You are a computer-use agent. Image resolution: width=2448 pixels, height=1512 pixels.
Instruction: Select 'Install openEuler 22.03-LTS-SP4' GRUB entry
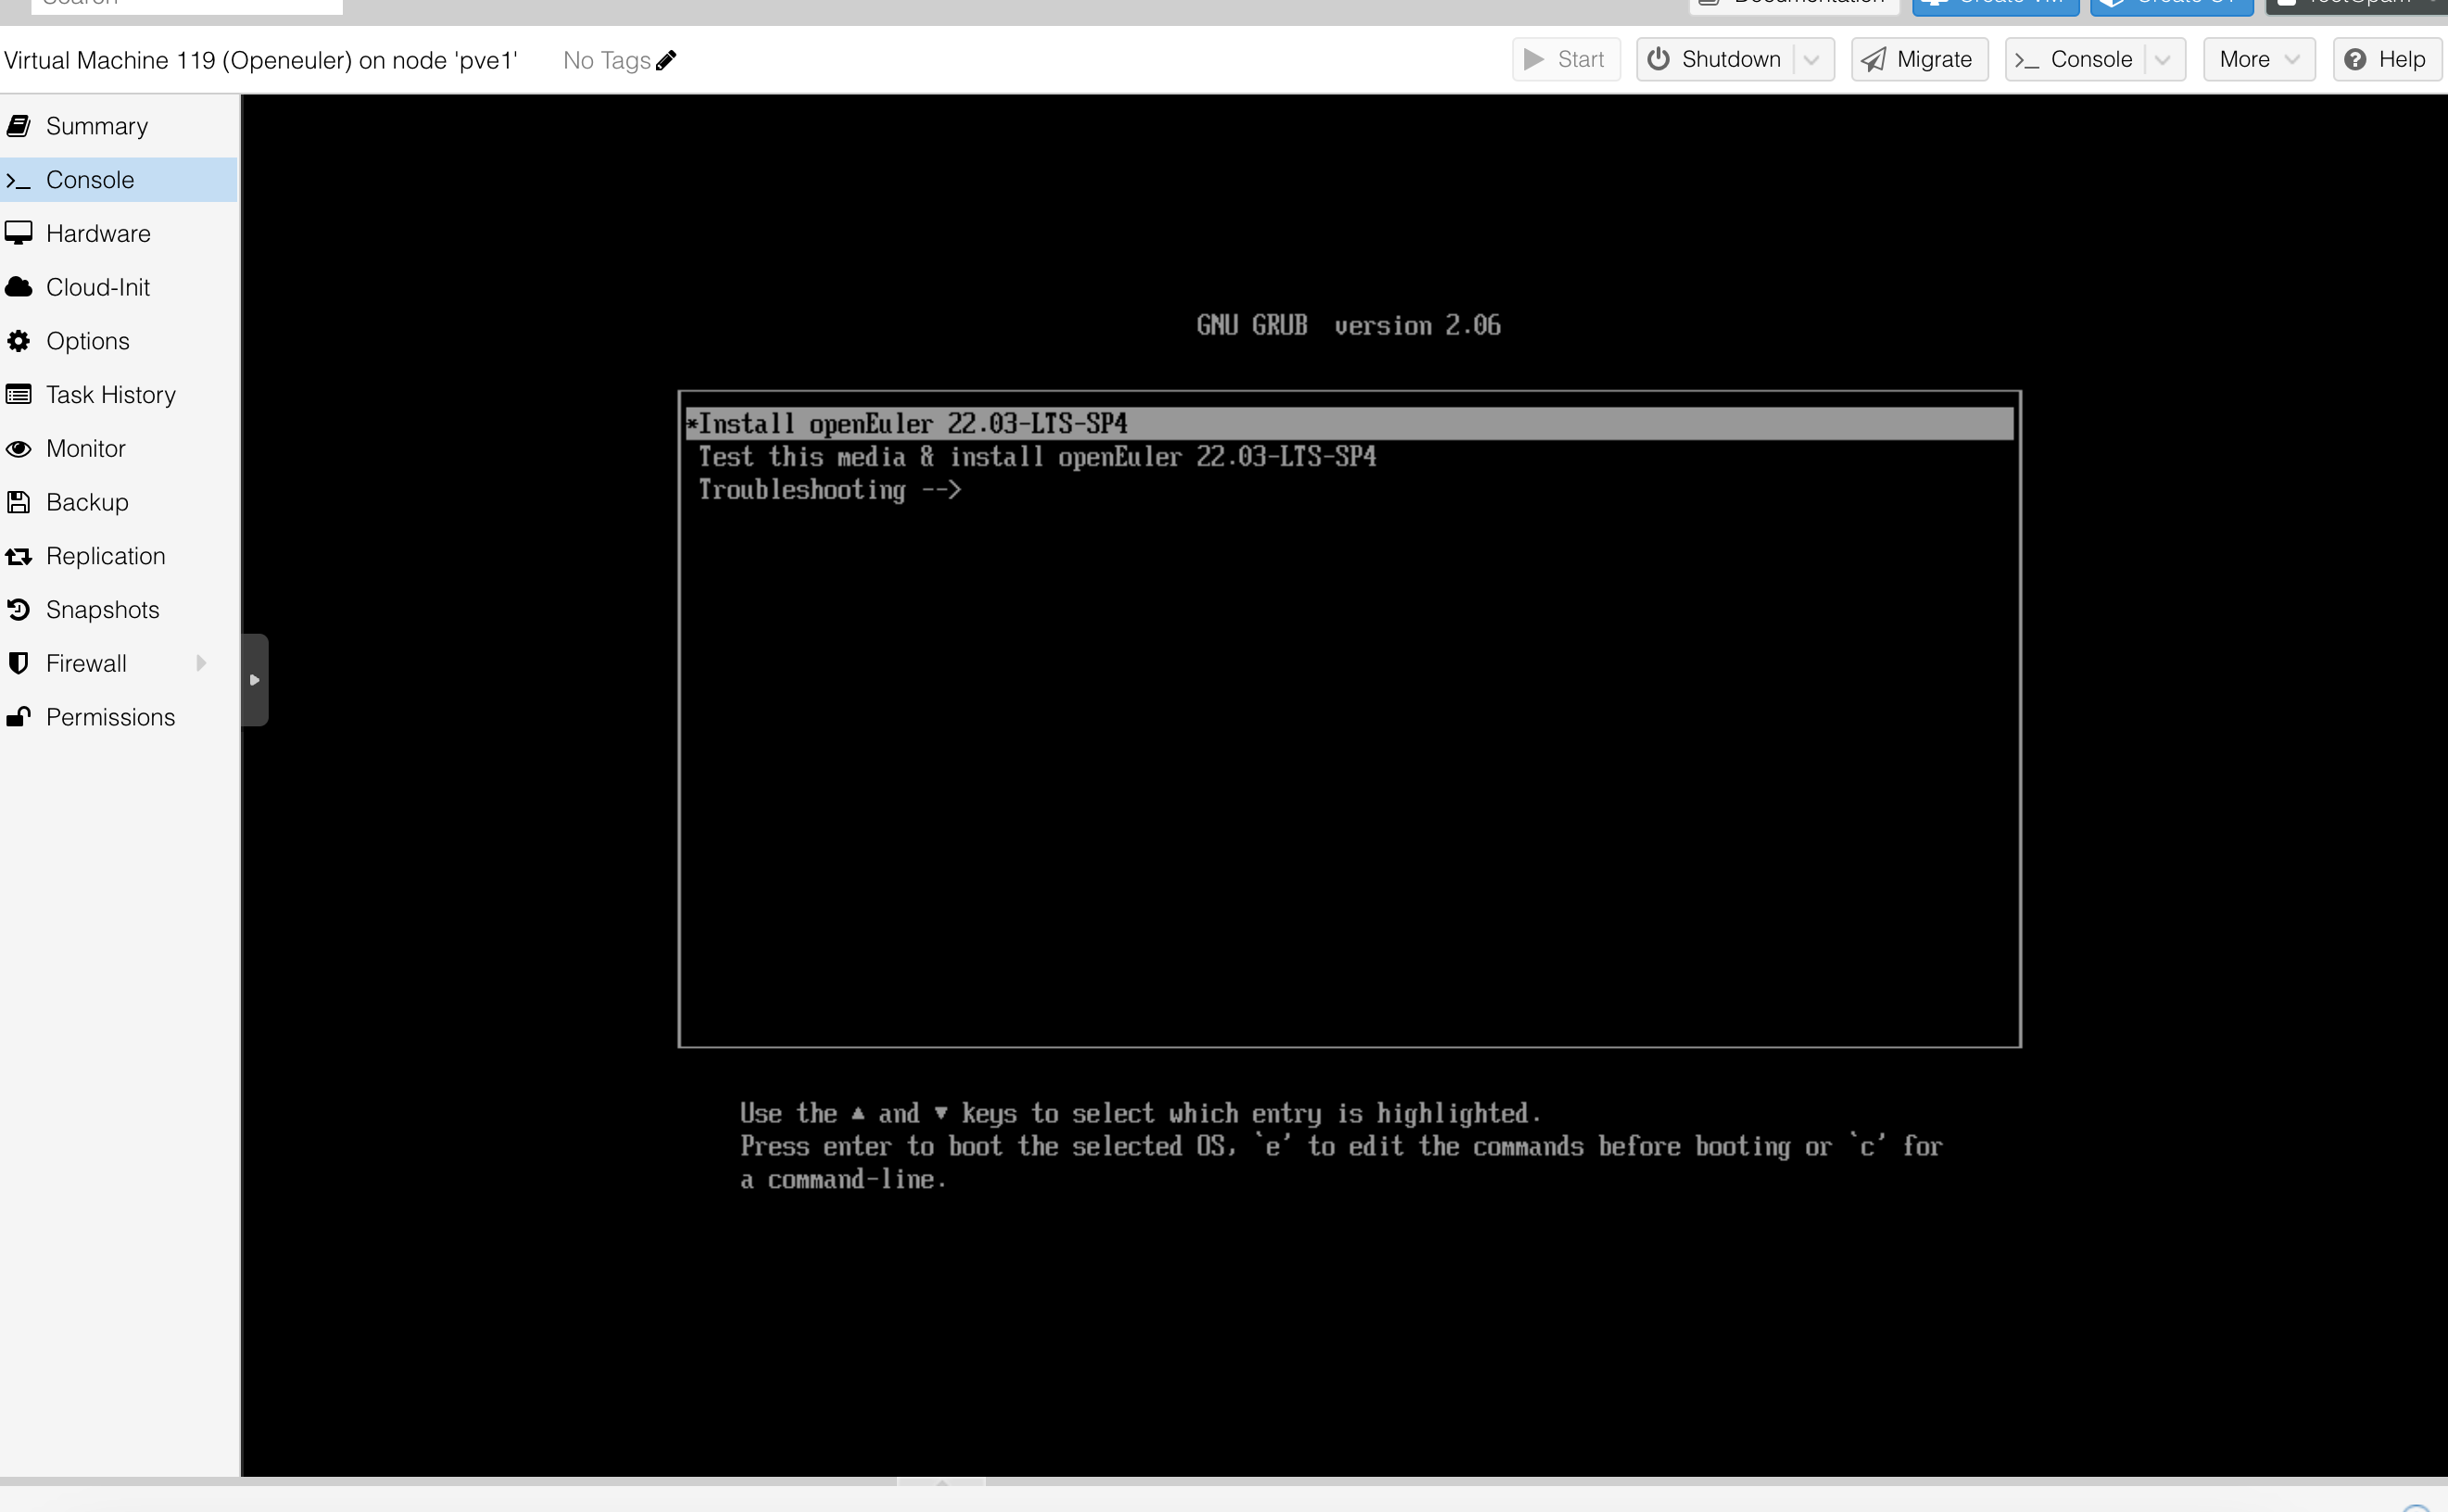click(x=1349, y=424)
